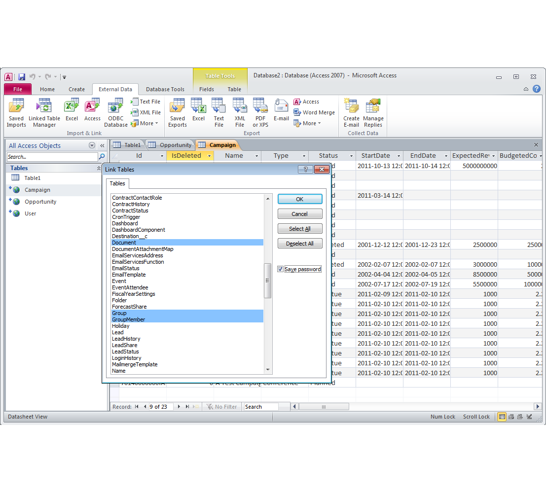Click No Filter button in record bar
546x493 pixels.
click(222, 407)
